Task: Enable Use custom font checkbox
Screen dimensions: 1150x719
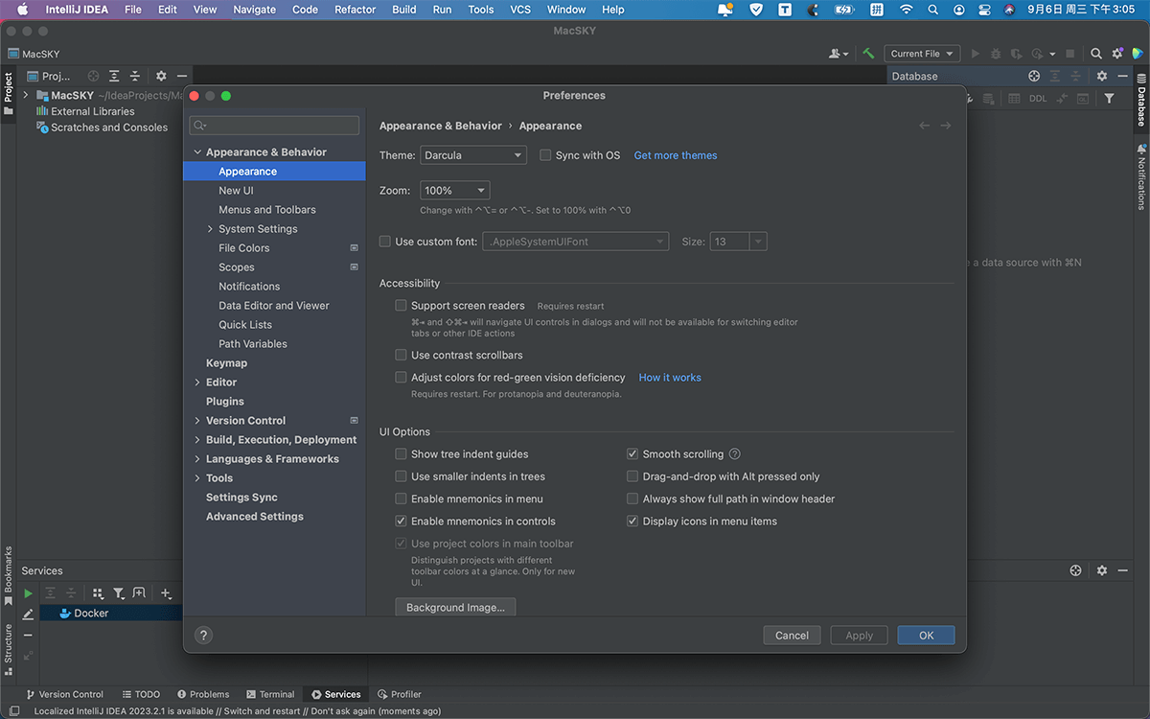Action: (x=385, y=242)
